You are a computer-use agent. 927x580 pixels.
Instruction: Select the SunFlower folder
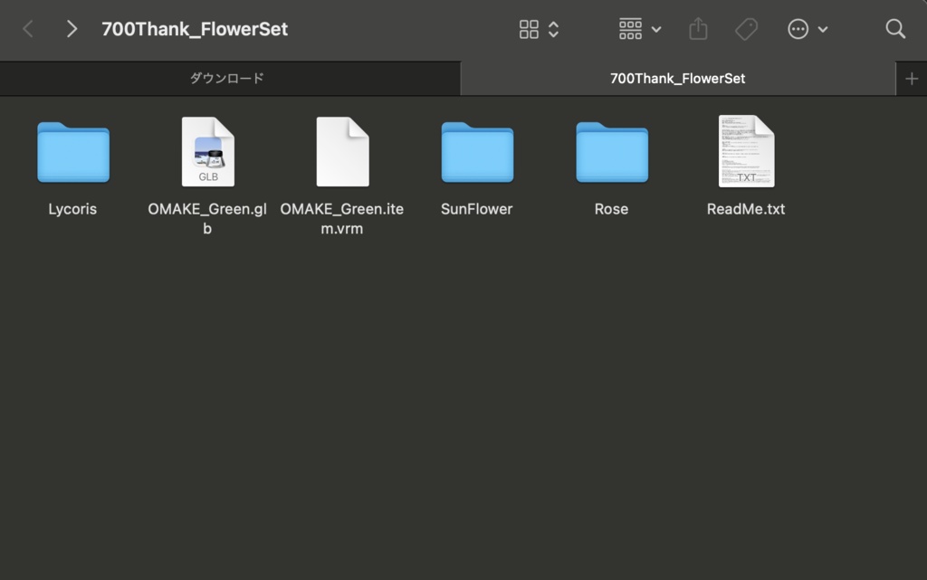click(x=477, y=152)
